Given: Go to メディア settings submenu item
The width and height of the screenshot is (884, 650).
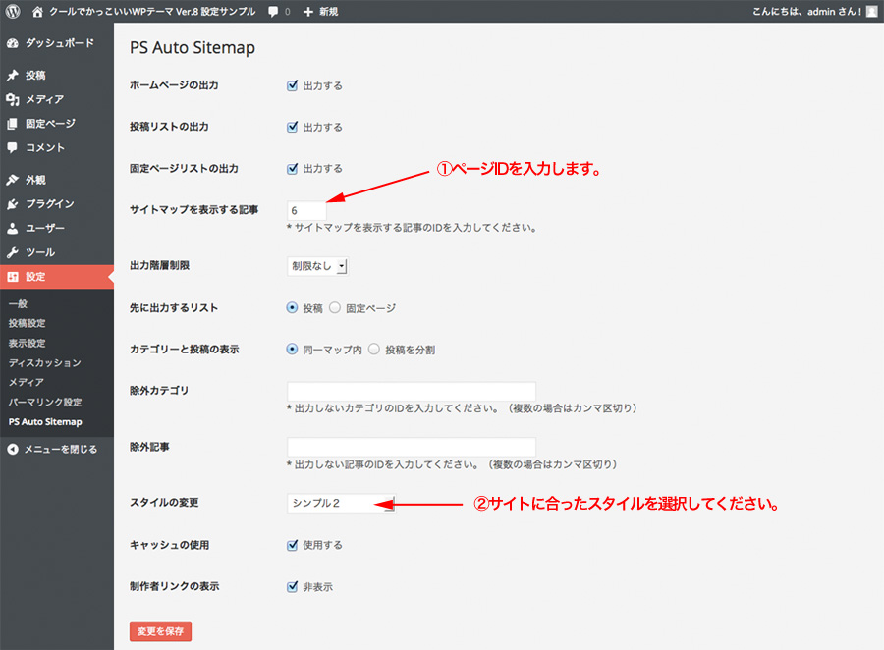Looking at the screenshot, I should coord(26,382).
